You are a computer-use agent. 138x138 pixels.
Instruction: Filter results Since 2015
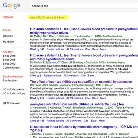9,60
